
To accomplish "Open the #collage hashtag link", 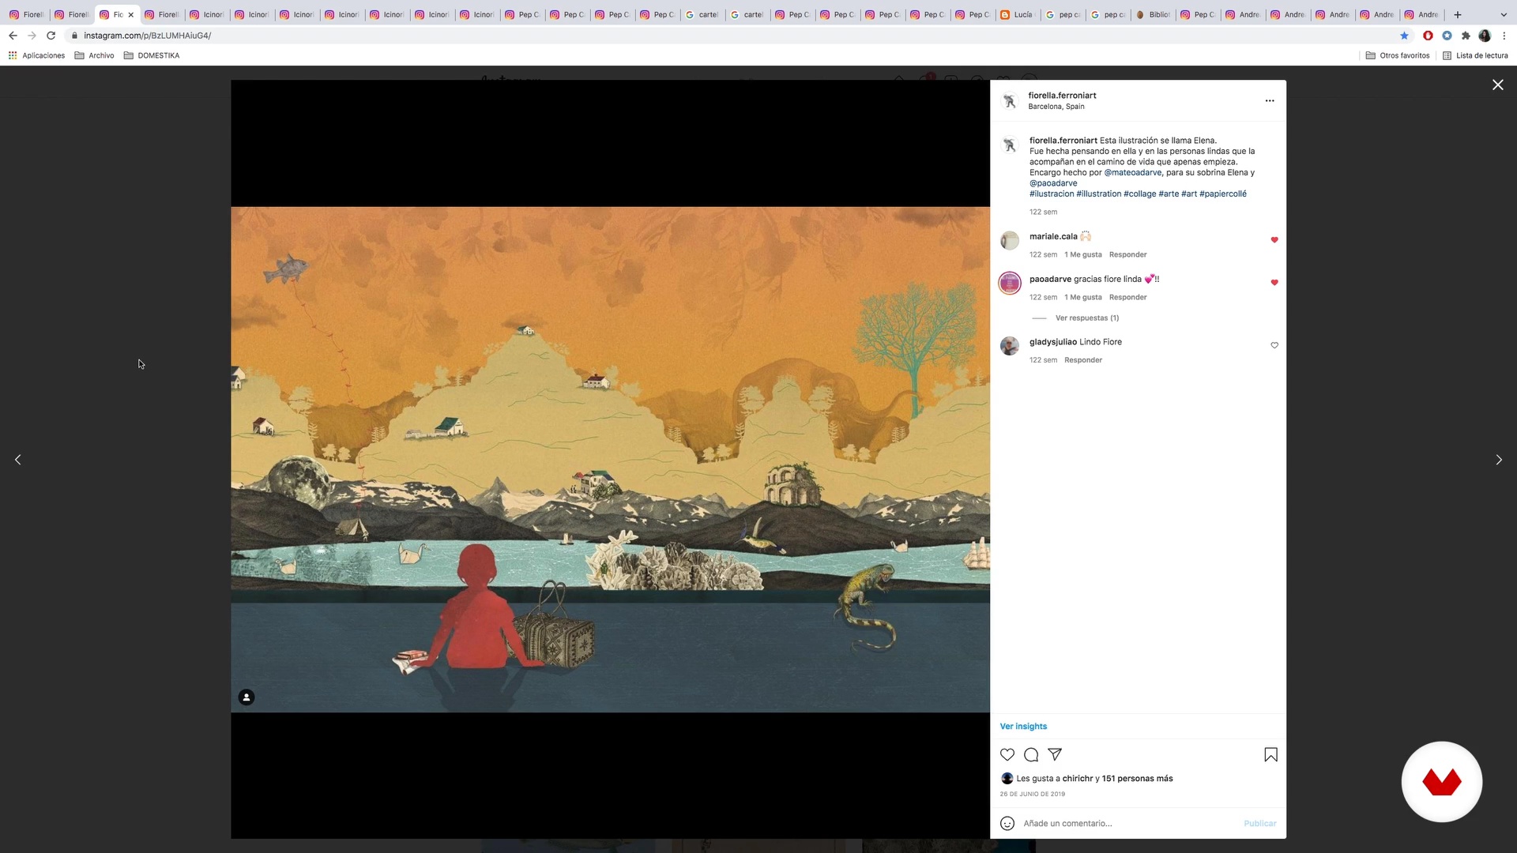I will point(1139,194).
